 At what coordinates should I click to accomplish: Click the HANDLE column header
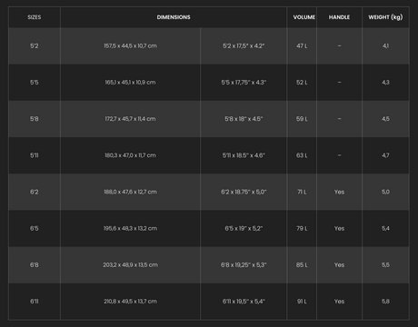[x=339, y=17]
